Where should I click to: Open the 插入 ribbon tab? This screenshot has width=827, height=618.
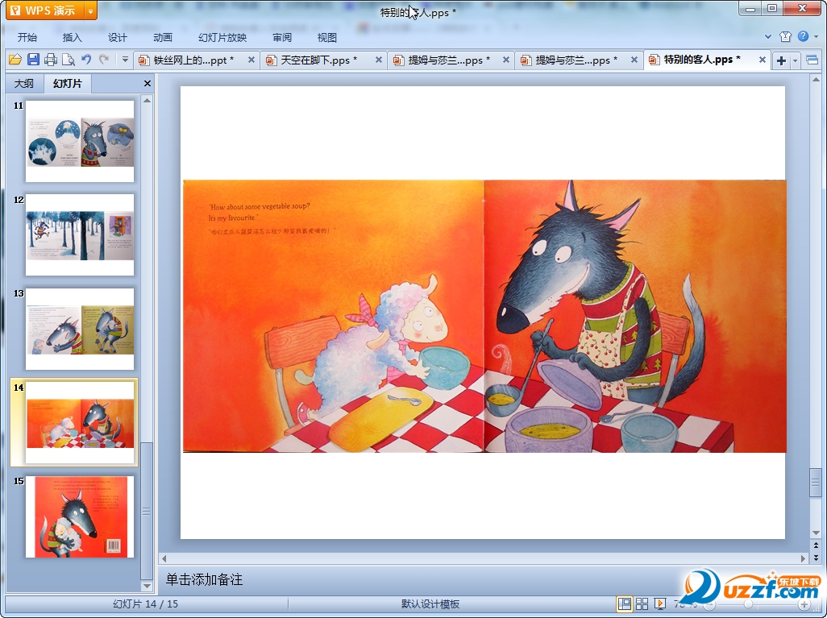(x=72, y=37)
